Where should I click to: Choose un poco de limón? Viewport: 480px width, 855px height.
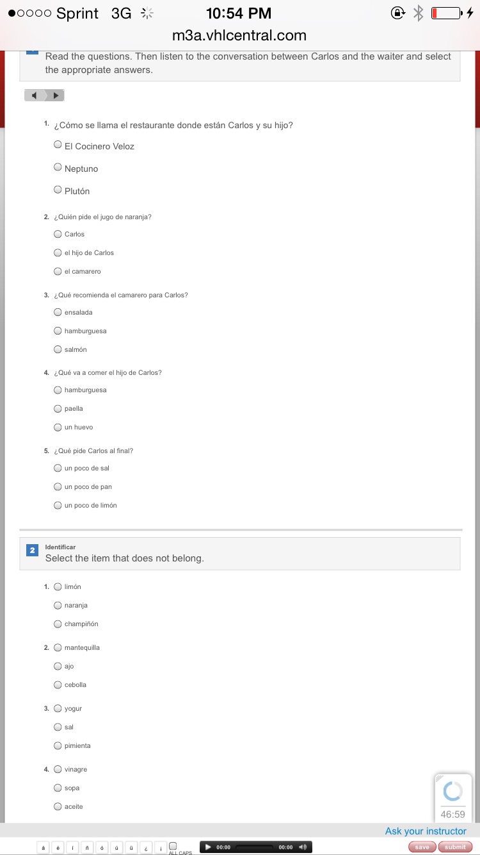(x=58, y=505)
